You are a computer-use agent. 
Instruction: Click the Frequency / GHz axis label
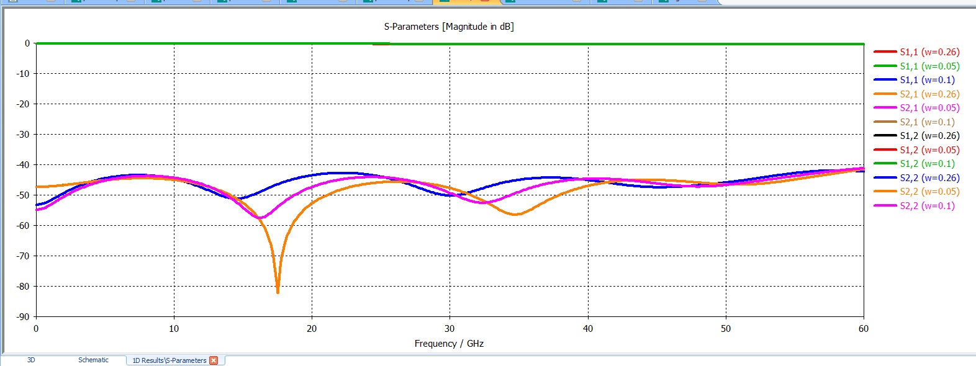pos(449,344)
